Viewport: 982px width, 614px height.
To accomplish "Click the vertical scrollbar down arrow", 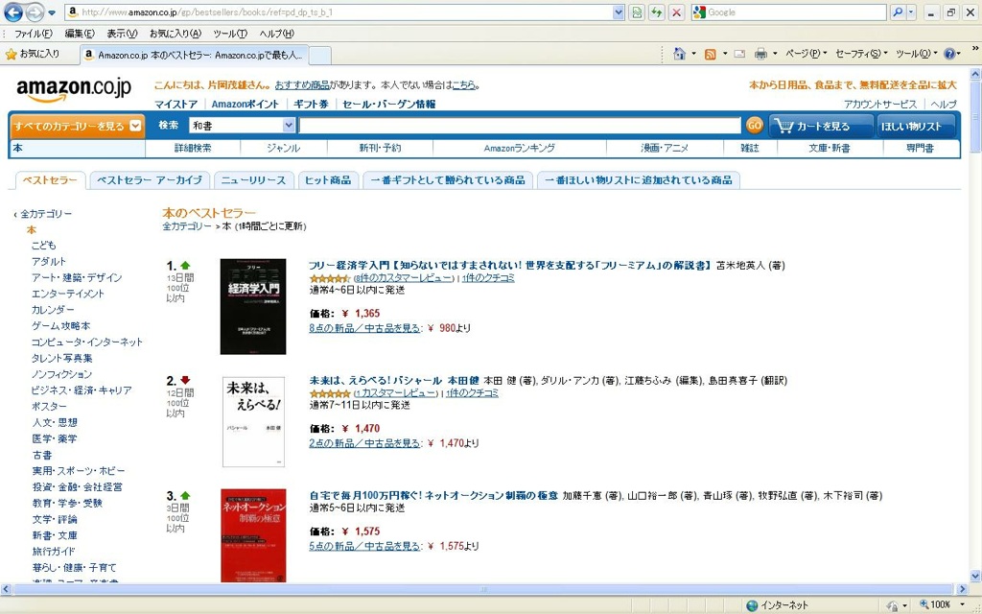I will 975,576.
